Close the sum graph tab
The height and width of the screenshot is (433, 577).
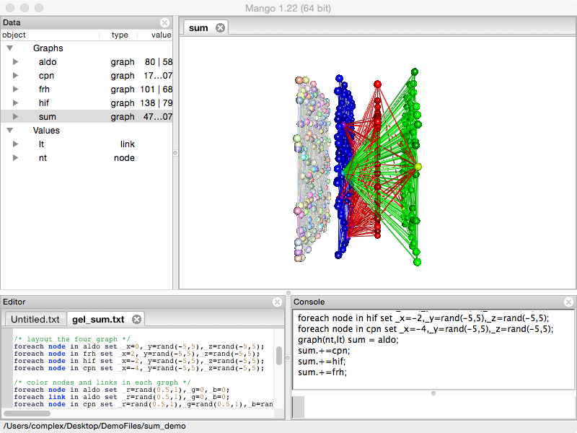point(221,28)
